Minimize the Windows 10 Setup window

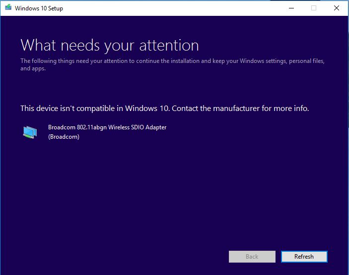tap(291, 8)
